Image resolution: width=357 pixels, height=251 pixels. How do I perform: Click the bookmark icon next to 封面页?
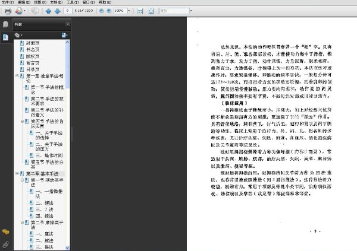tap(22, 43)
